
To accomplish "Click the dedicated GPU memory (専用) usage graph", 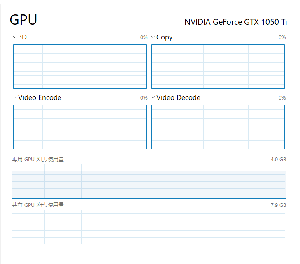I will point(149,181).
